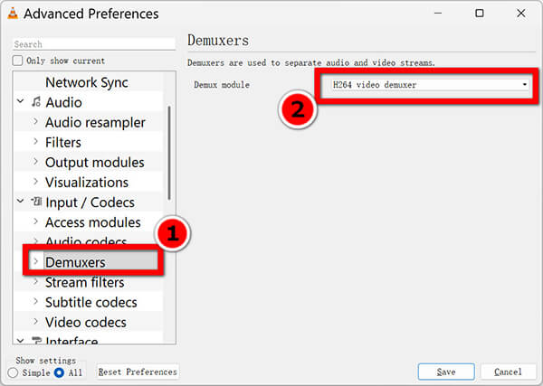Click the Cancel button

(508, 372)
